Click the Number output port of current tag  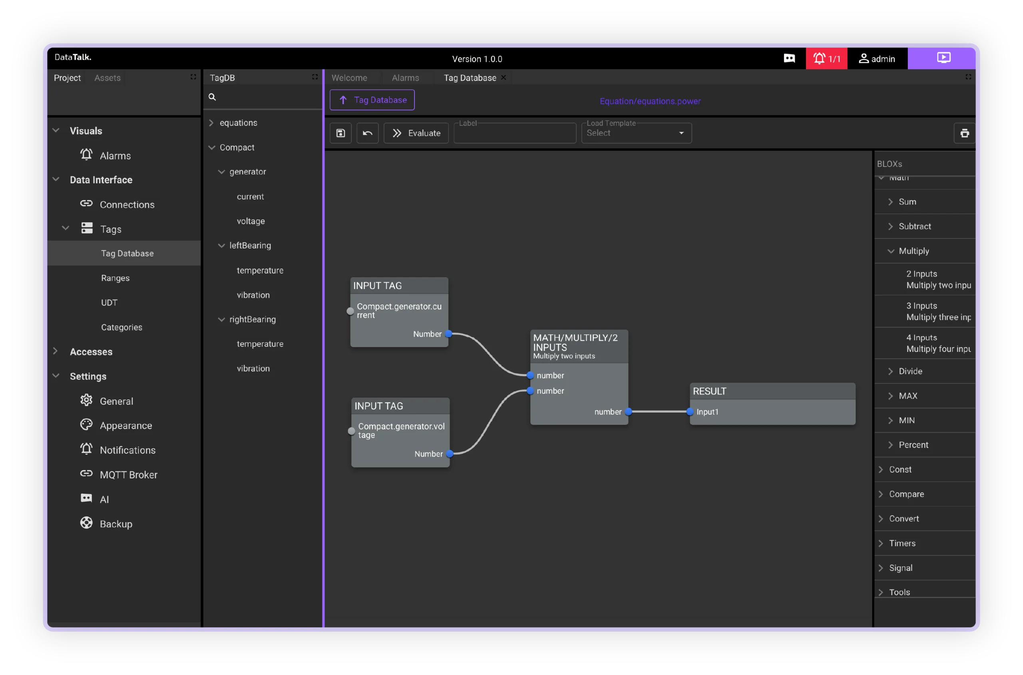click(x=448, y=334)
